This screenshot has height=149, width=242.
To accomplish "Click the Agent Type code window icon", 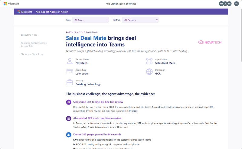I will pos(70,72).
